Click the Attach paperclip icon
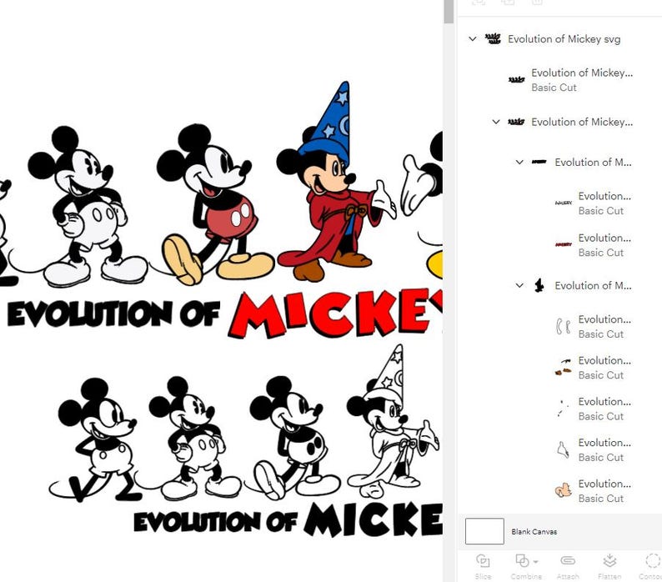 [x=568, y=560]
